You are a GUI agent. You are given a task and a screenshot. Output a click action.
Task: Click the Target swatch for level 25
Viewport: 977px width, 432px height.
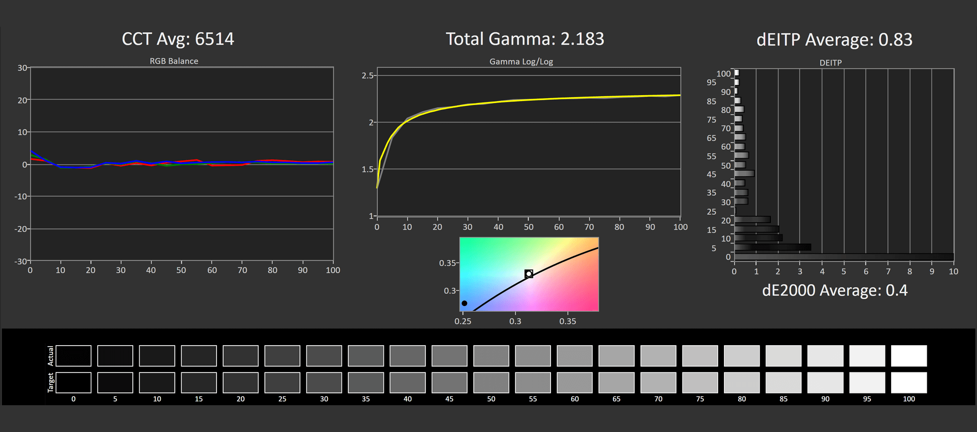pyautogui.click(x=282, y=383)
